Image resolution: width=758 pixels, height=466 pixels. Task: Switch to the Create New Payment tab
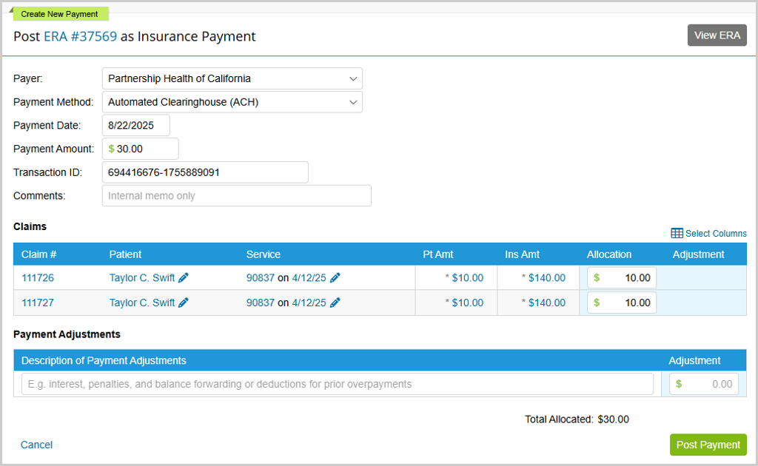point(60,13)
